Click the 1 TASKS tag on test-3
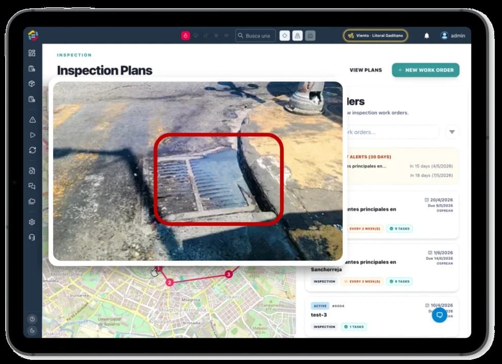Image resolution: width=502 pixels, height=364 pixels. click(x=354, y=326)
